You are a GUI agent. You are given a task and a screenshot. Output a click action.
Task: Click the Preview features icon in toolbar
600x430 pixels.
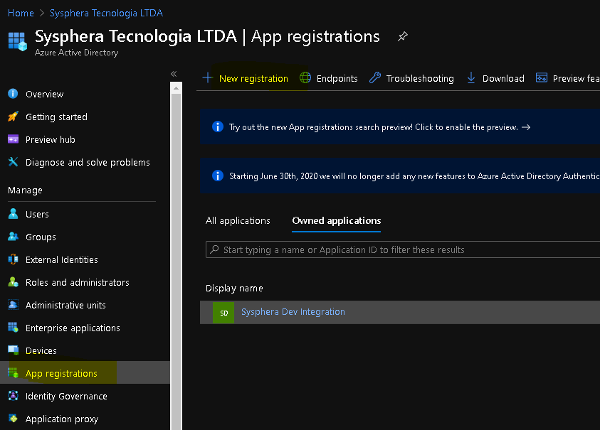[542, 78]
